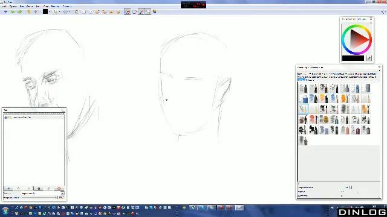The height and width of the screenshot is (217, 387).
Task: Open the Color menu, fifth in the menu bar
Action: point(37,7)
